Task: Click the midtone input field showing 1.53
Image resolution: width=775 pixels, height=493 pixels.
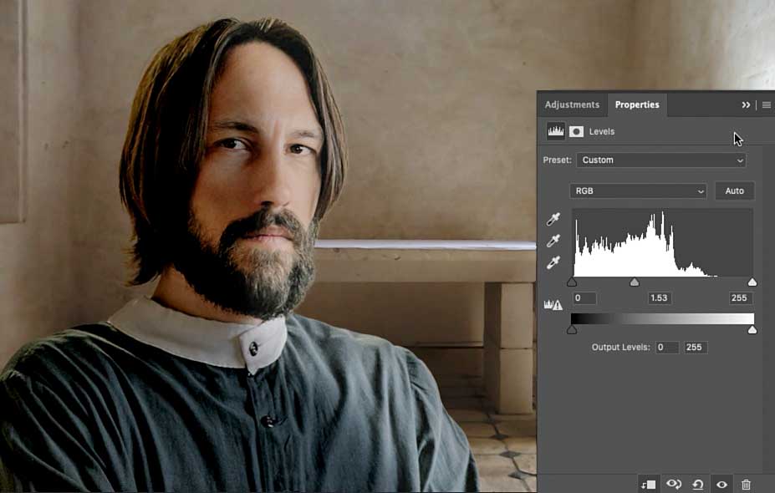Action: click(x=659, y=297)
